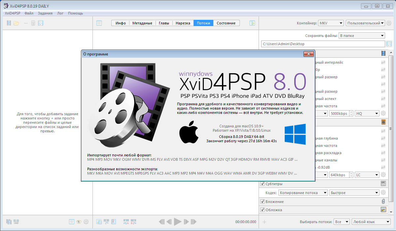
Task: Open bottom-left settings gear beside eye
Action: point(86,222)
